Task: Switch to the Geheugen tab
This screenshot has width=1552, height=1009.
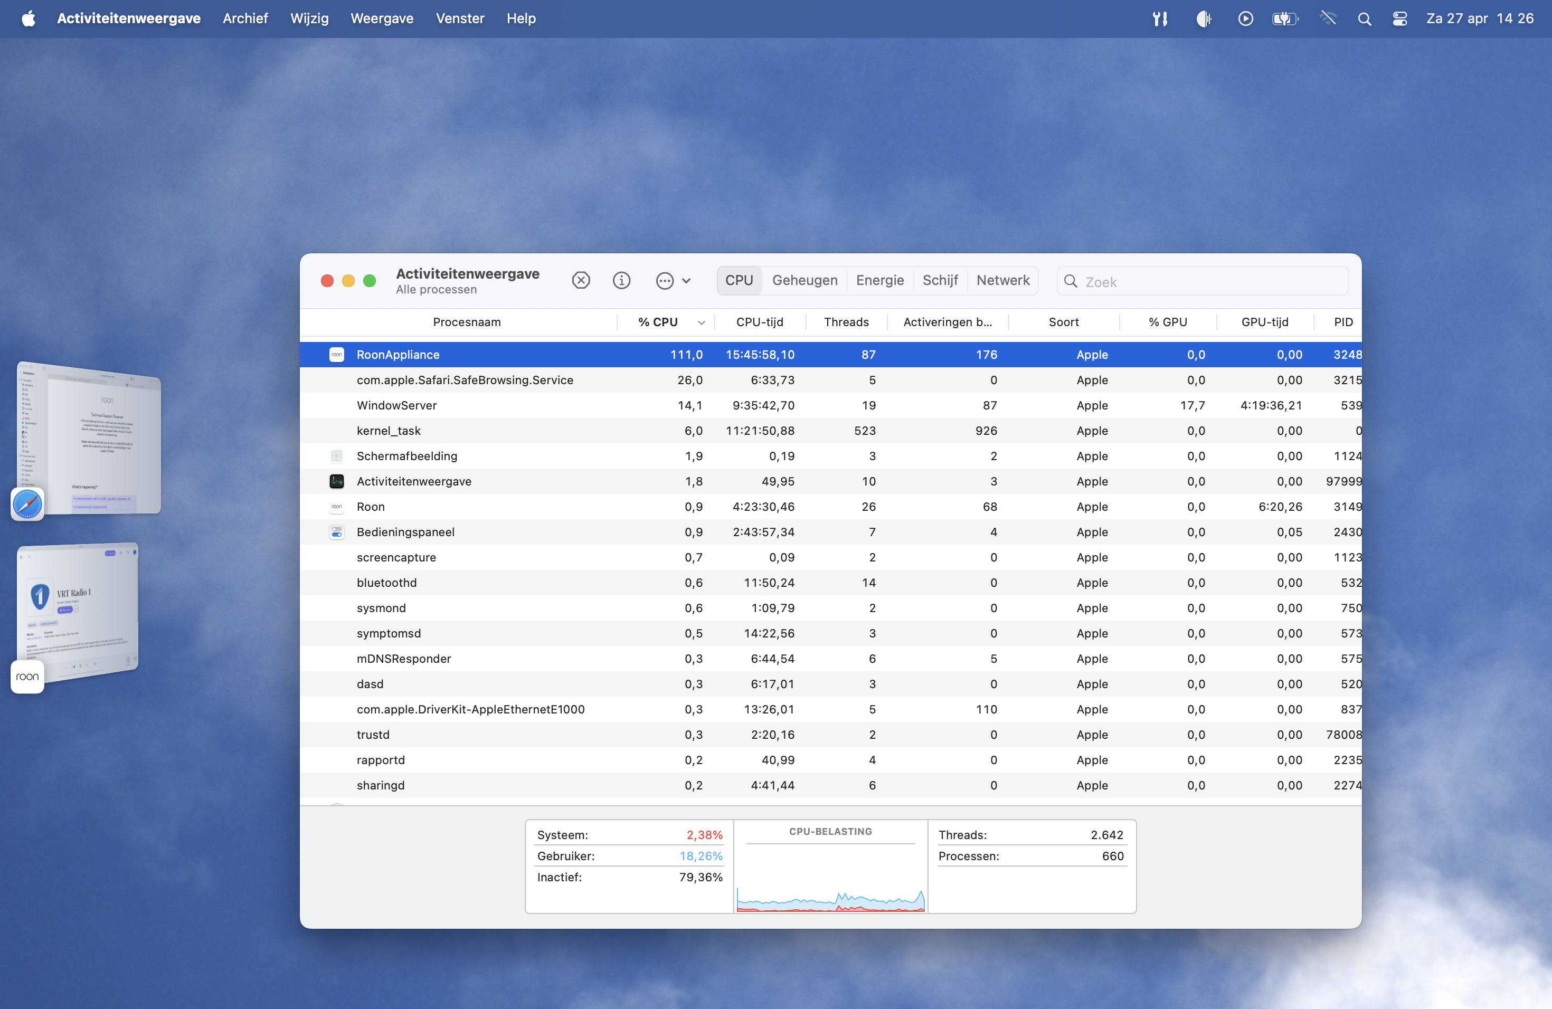Action: click(805, 280)
